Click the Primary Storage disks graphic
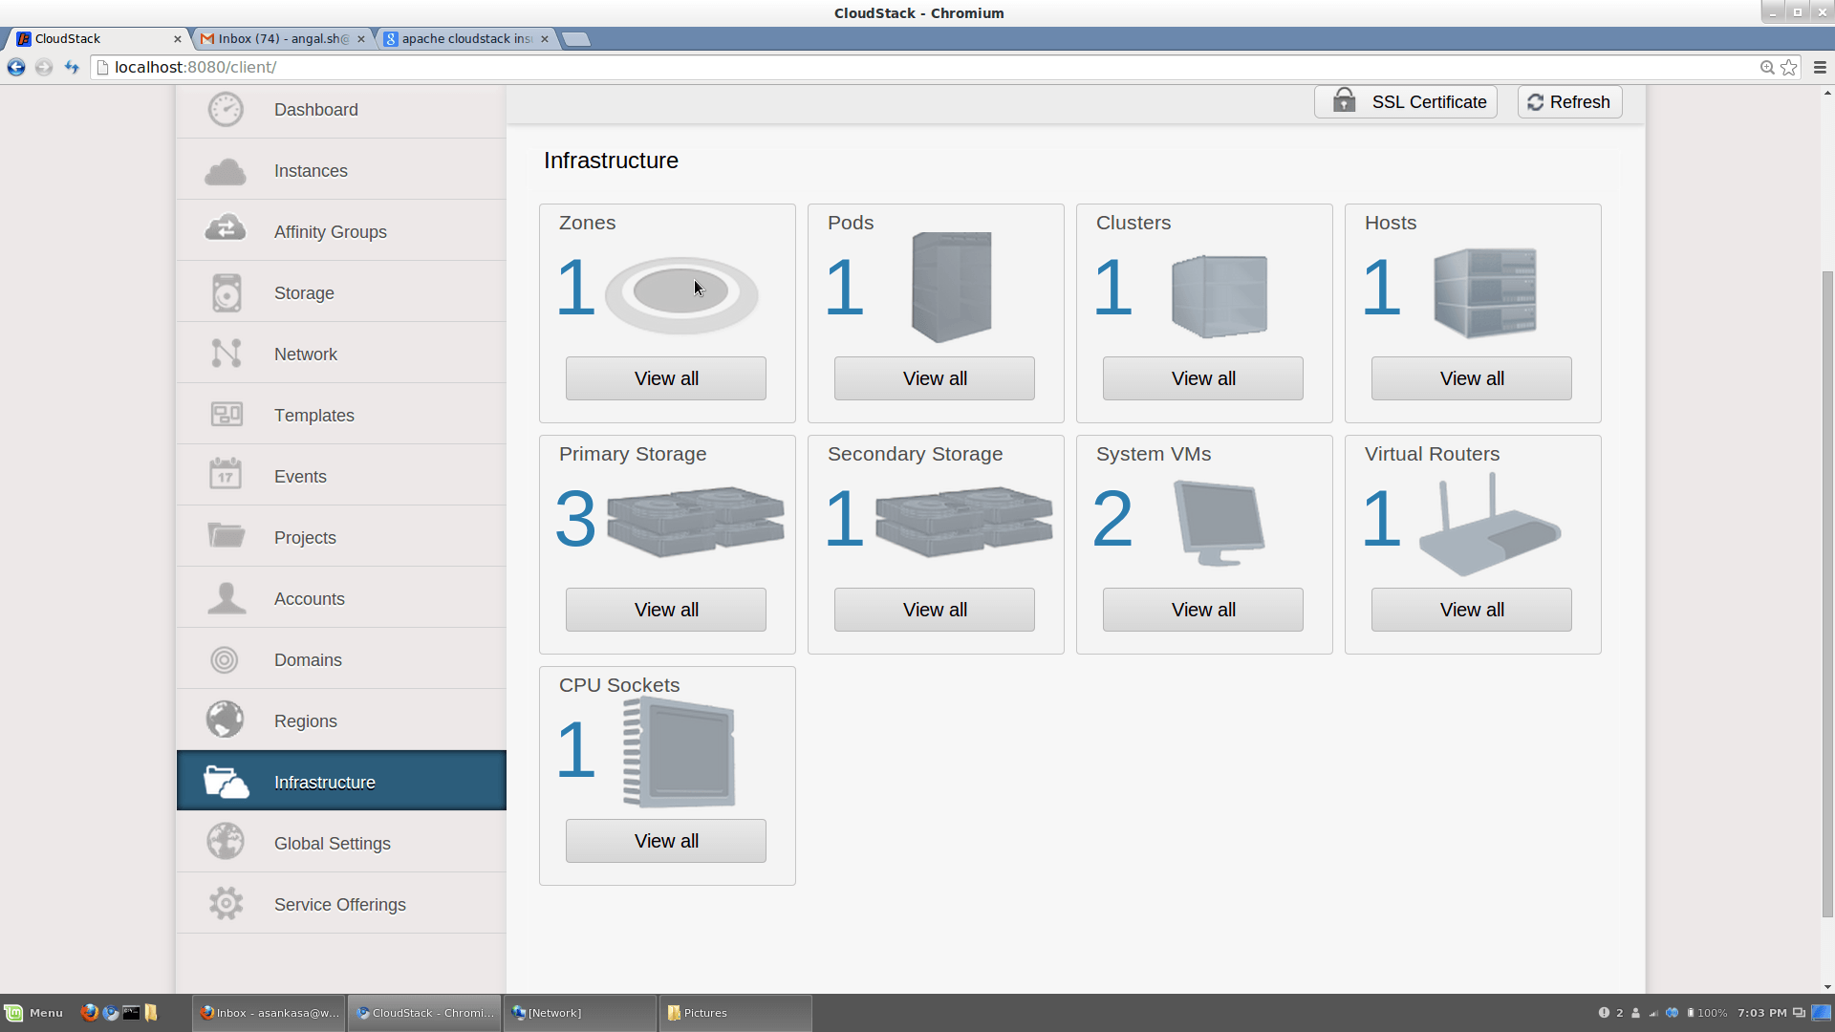 (696, 522)
